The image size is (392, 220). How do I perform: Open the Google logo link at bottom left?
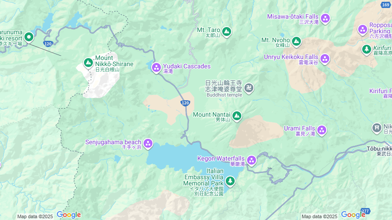(69, 215)
